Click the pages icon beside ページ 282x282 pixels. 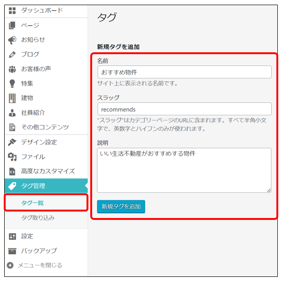pyautogui.click(x=13, y=25)
